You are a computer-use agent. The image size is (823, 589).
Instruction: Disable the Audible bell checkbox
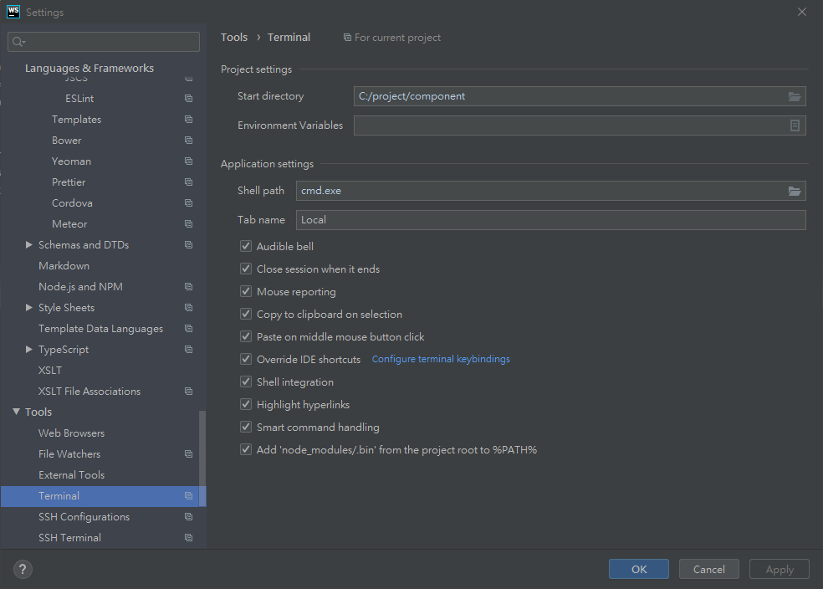click(x=246, y=247)
